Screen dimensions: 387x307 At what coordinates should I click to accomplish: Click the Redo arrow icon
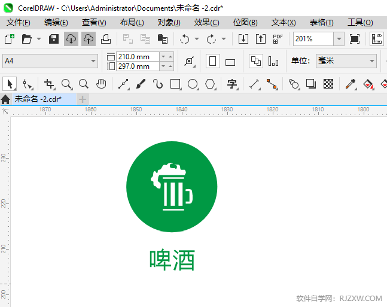tap(211, 39)
